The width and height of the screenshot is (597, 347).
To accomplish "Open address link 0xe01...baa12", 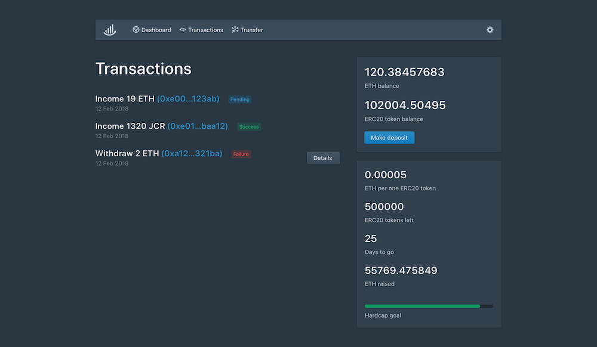I will point(198,126).
